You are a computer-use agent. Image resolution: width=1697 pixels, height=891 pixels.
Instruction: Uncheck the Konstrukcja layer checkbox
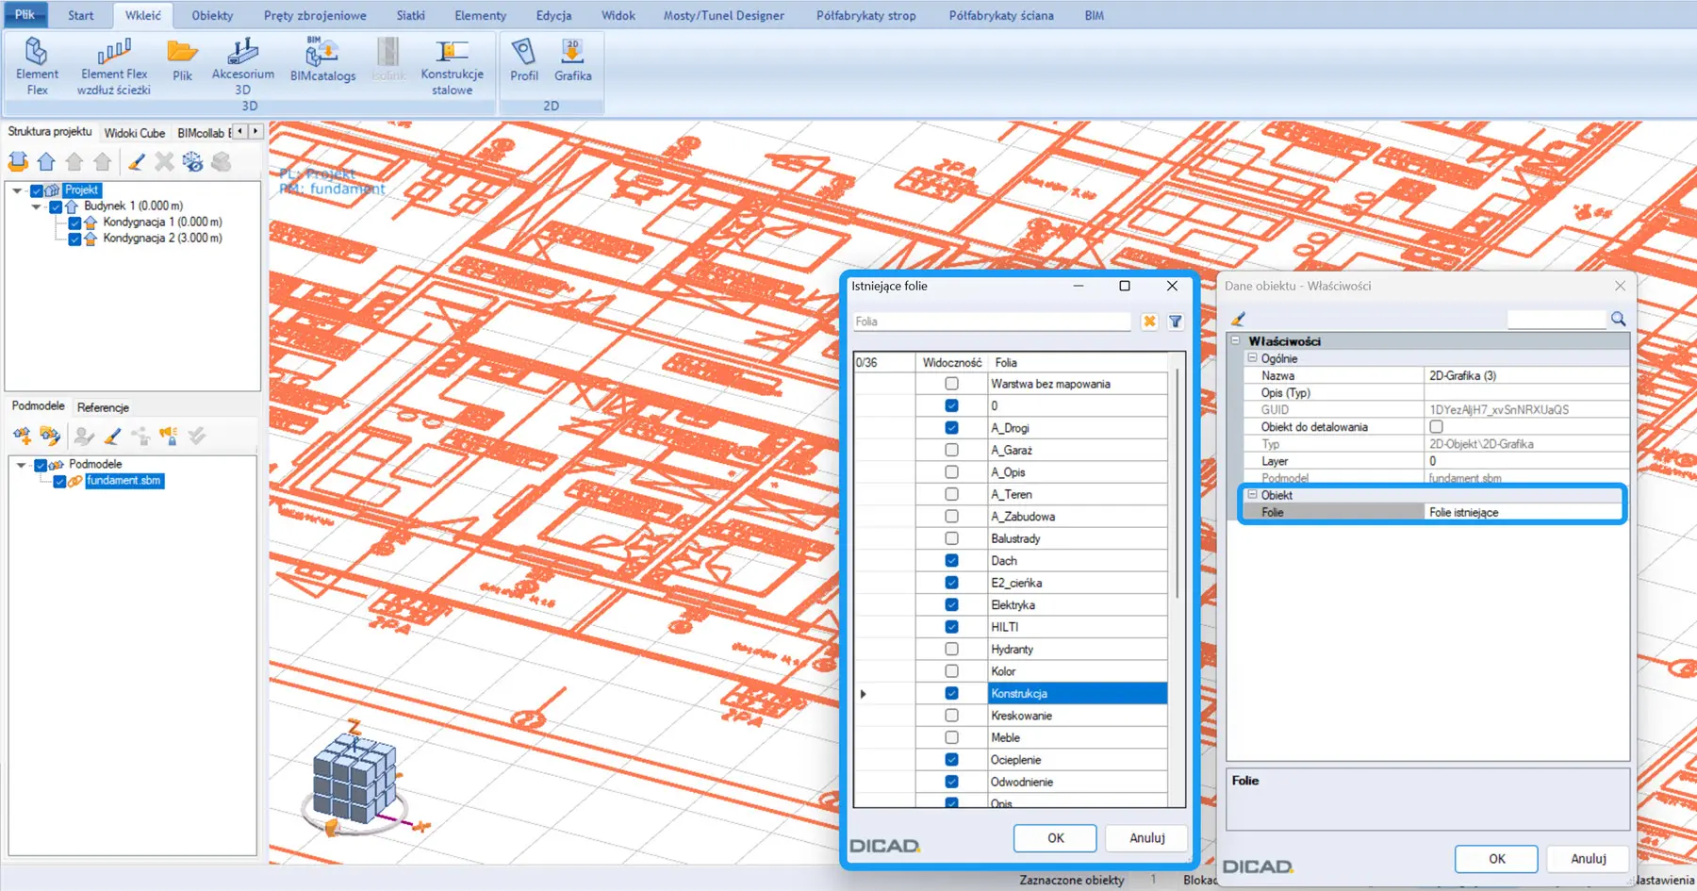[951, 693]
